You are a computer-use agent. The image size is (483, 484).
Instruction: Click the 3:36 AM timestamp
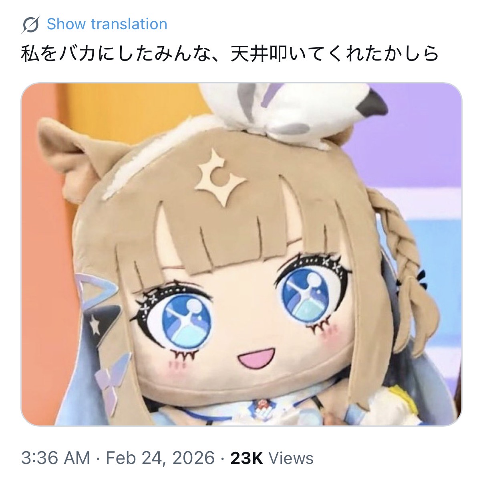(x=55, y=458)
